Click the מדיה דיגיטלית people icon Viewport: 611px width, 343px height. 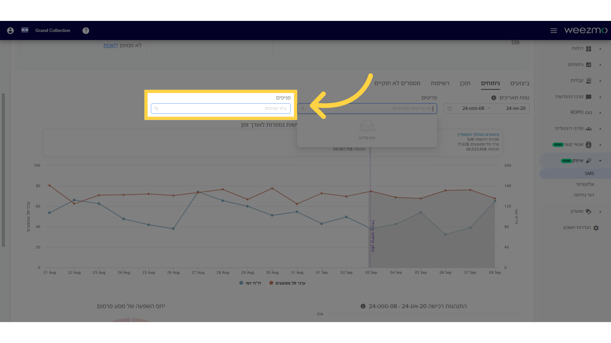click(x=588, y=129)
